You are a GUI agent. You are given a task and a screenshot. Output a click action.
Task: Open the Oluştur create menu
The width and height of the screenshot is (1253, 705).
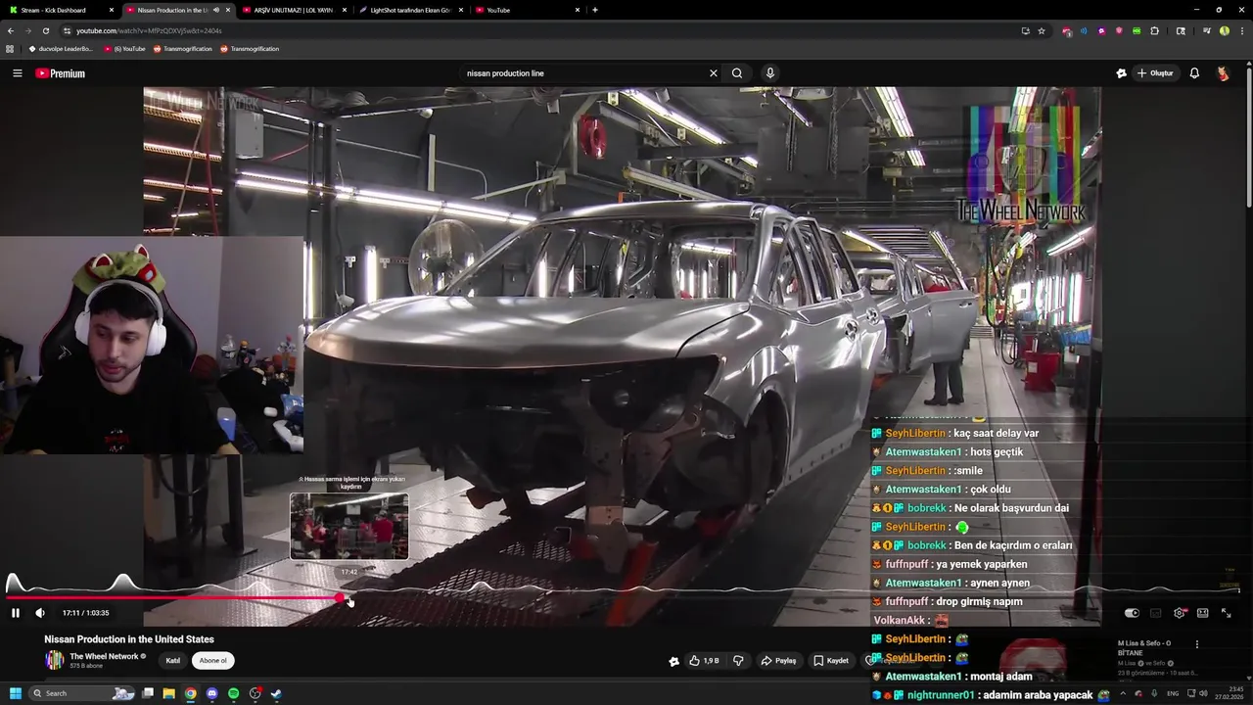(x=1155, y=73)
